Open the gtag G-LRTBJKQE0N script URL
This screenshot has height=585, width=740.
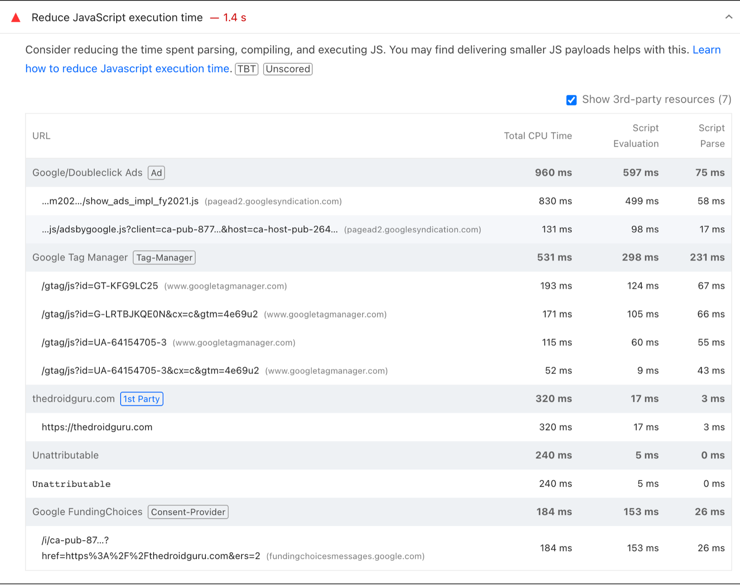[x=150, y=314]
